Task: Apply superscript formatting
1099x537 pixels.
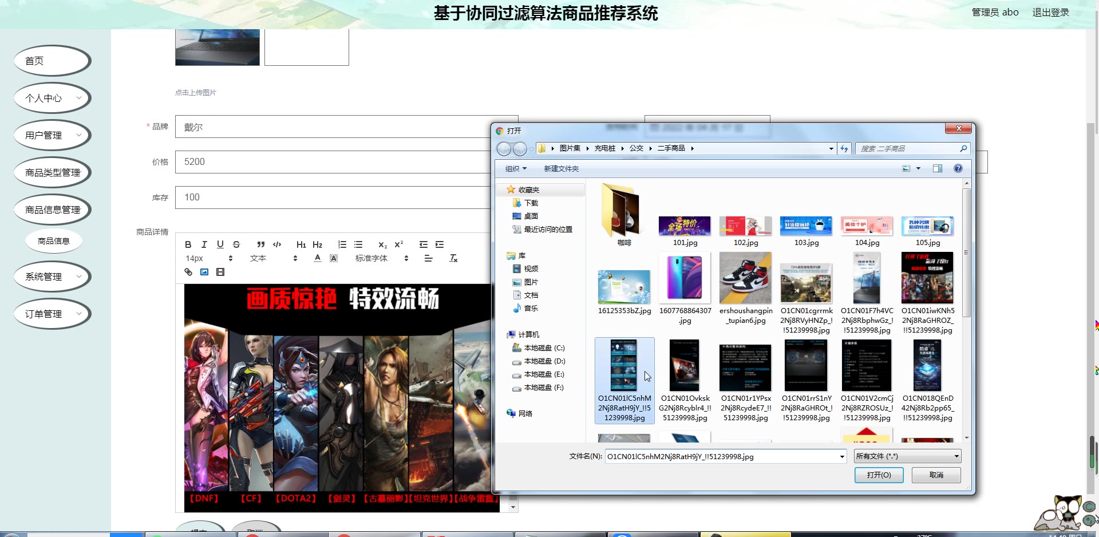Action: pyautogui.click(x=399, y=244)
